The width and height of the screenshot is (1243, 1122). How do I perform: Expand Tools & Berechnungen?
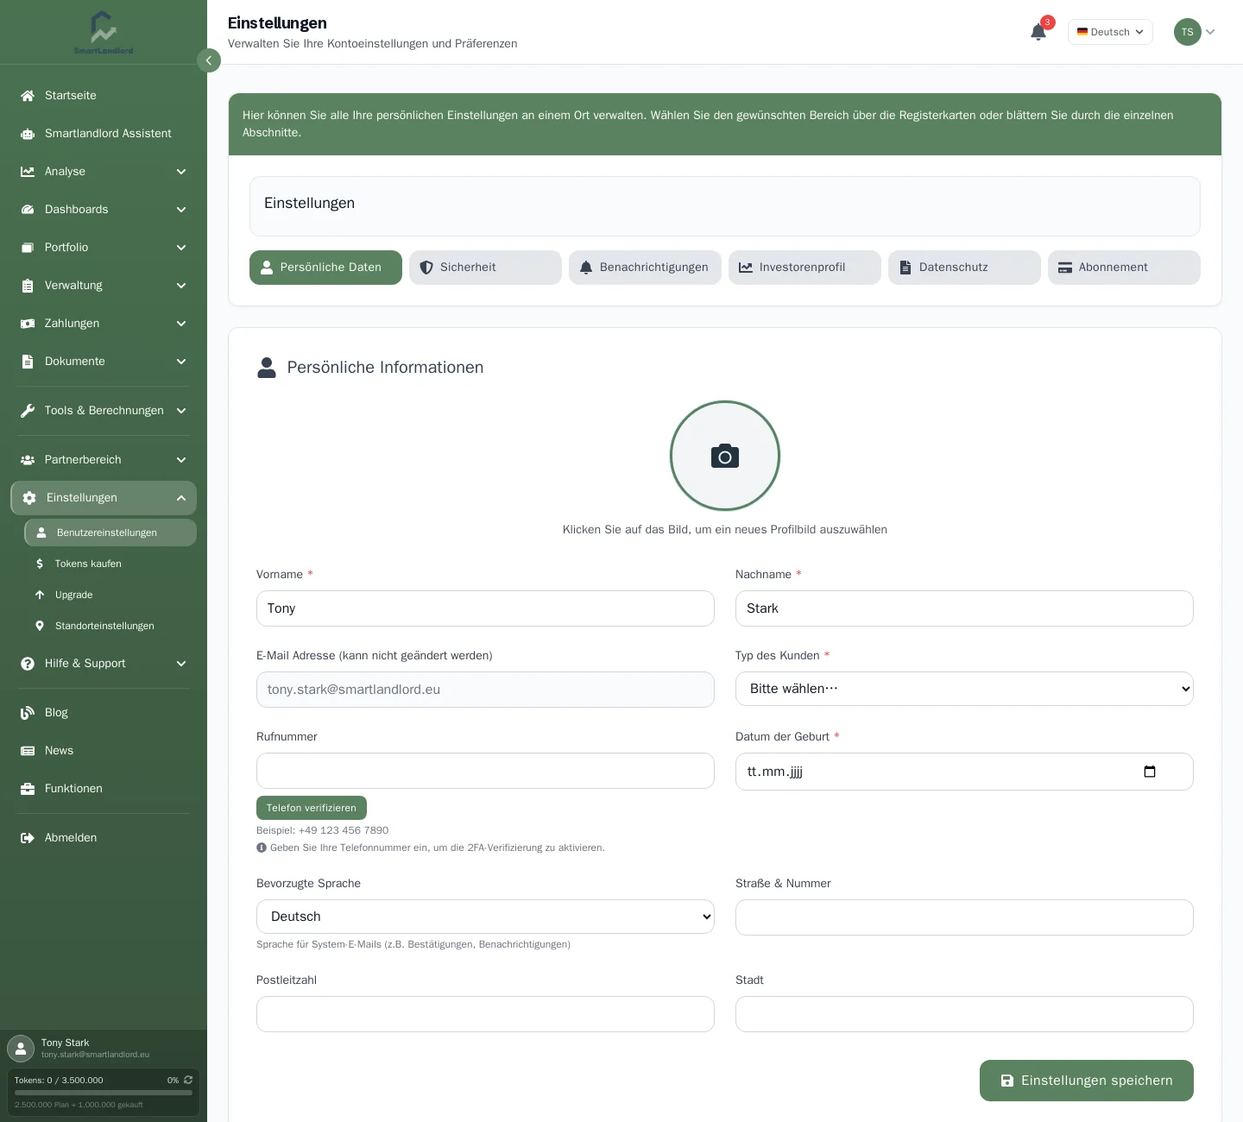tap(104, 411)
